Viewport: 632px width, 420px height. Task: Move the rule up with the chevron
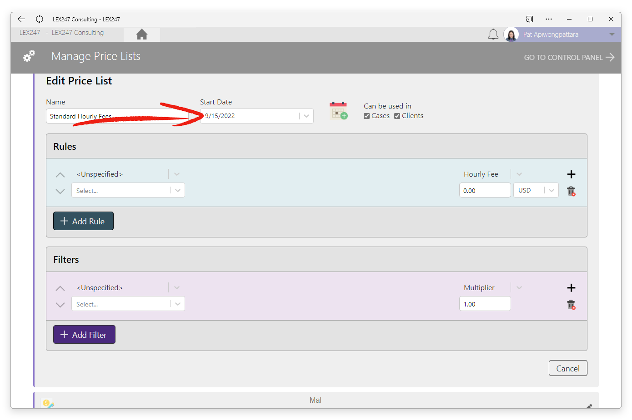pos(60,175)
